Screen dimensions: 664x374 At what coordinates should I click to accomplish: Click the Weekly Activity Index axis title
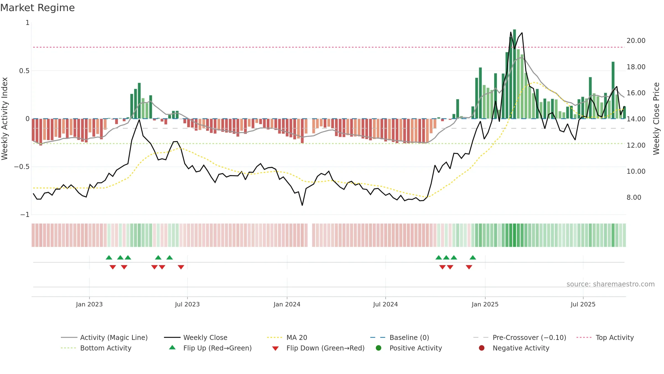pyautogui.click(x=4, y=119)
